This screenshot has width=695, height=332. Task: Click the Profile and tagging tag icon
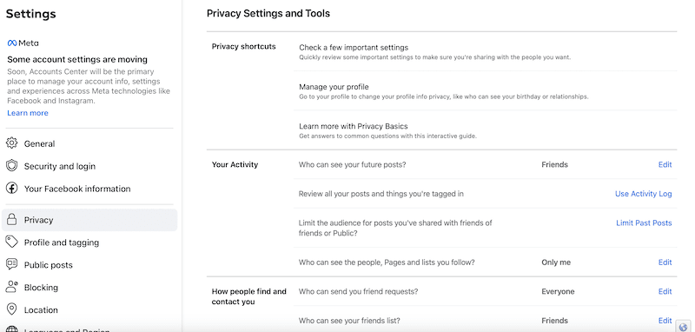(11, 242)
